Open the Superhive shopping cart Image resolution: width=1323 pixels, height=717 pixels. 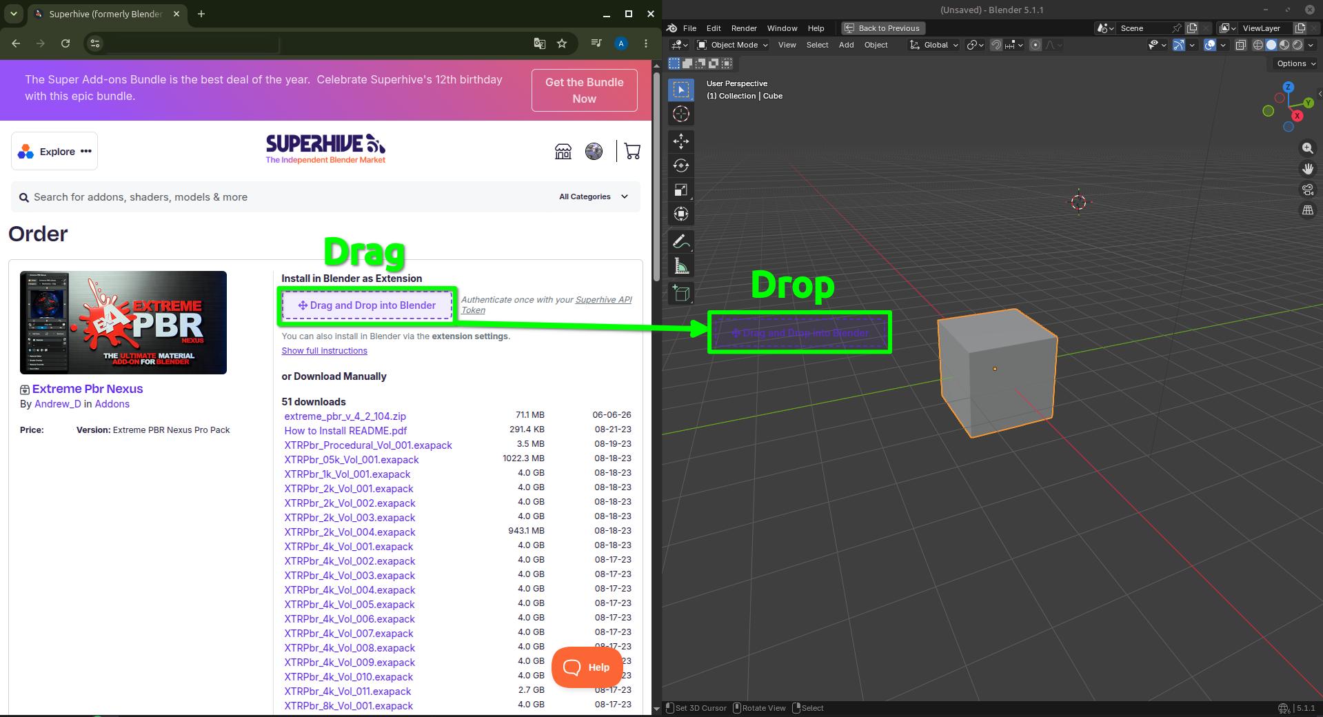[632, 151]
